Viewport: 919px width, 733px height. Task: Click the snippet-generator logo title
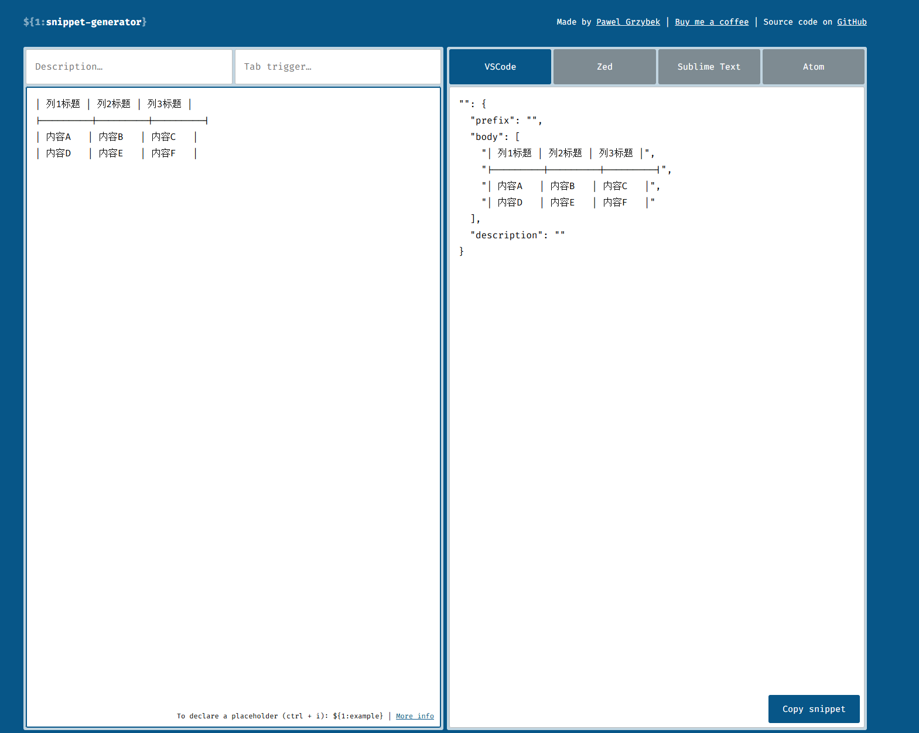pyautogui.click(x=85, y=22)
